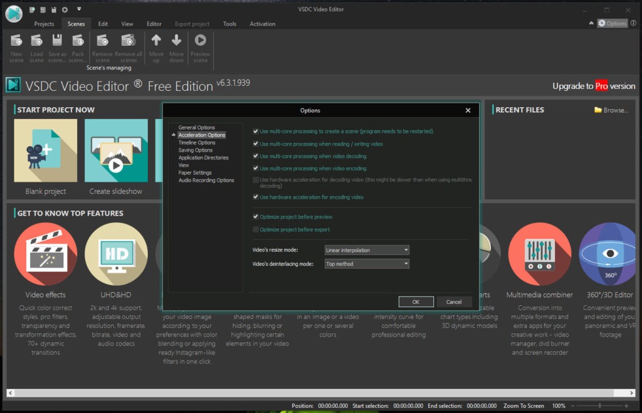
Task: Select Audio Recording Options in the tree
Action: pos(206,180)
